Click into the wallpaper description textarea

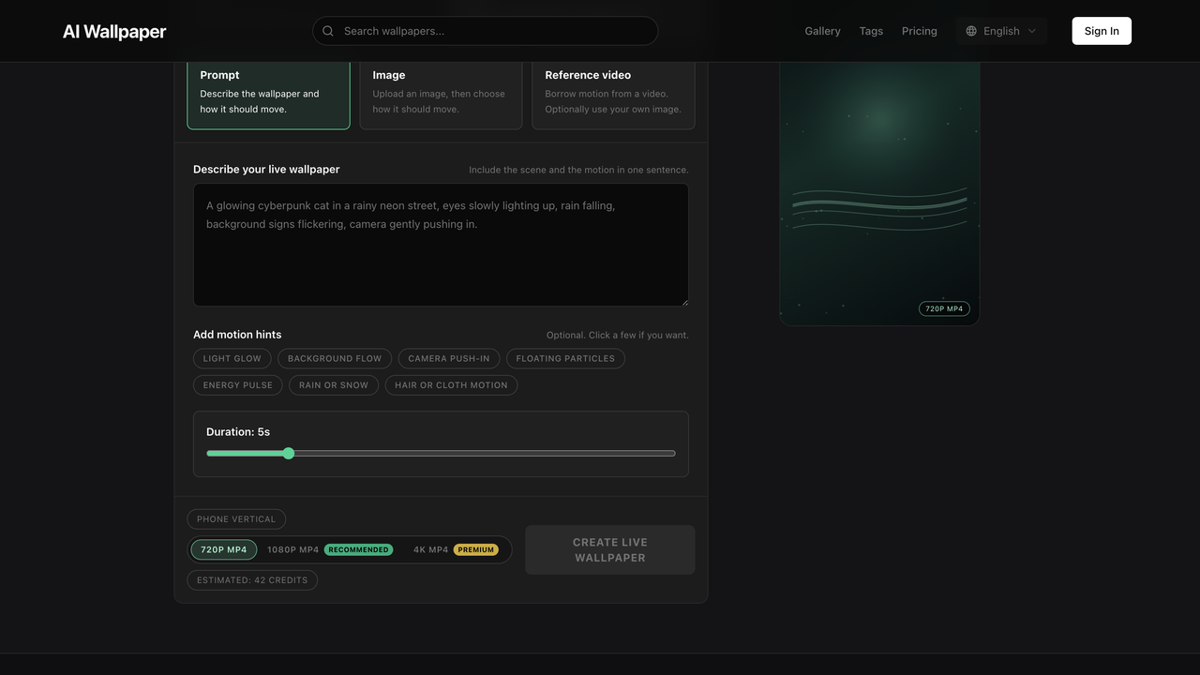point(441,245)
